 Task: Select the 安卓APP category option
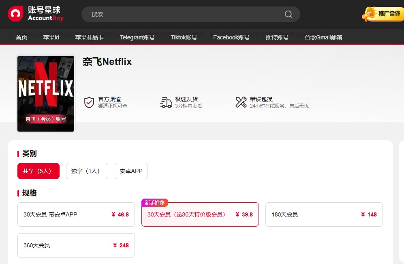(x=131, y=171)
